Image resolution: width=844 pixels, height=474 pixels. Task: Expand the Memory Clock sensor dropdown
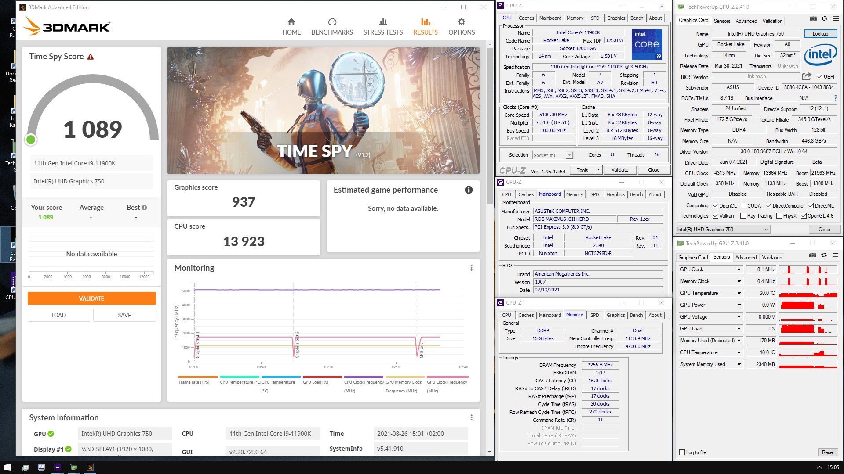(739, 281)
